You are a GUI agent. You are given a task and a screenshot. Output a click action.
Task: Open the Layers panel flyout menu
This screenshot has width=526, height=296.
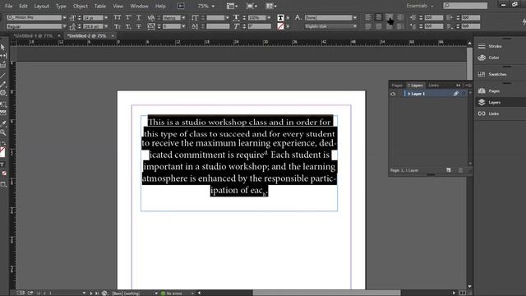click(468, 86)
